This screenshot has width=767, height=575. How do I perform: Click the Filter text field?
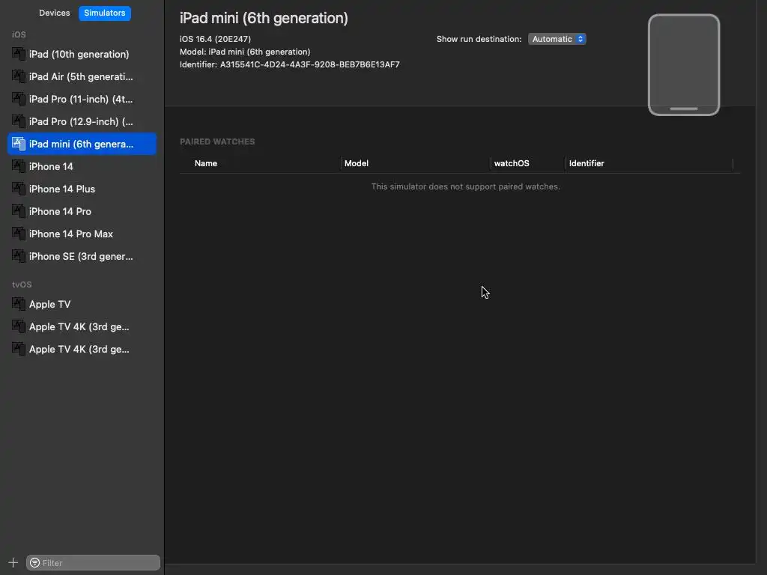point(93,563)
